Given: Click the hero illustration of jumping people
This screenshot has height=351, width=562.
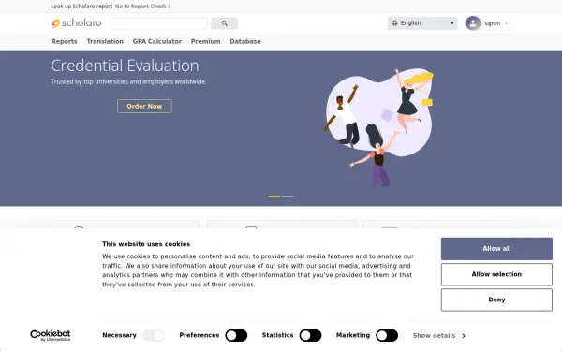Looking at the screenshot, I should coord(378,127).
